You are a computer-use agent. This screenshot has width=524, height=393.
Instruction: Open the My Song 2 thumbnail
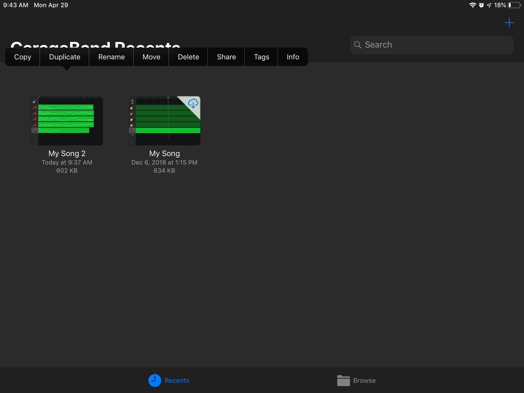[x=67, y=121]
